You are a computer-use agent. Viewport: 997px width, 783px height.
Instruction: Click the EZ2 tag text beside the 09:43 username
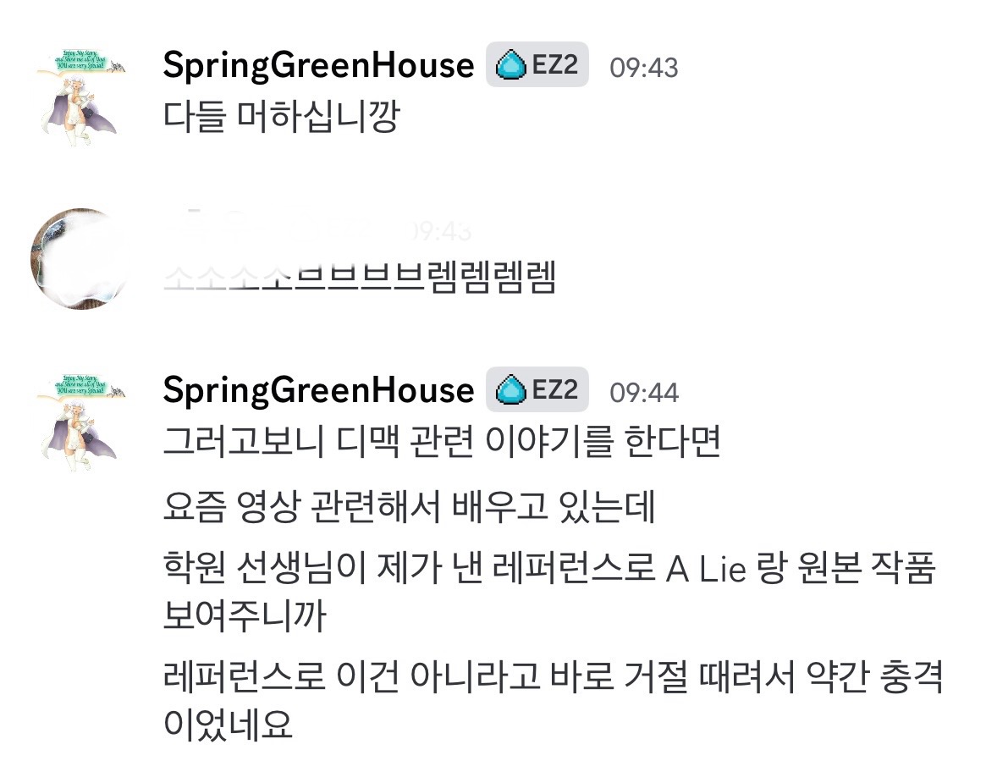pos(554,66)
